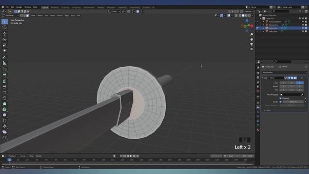Select the Bevel tool
This screenshot has height=174, width=309.
[x=4, y=87]
